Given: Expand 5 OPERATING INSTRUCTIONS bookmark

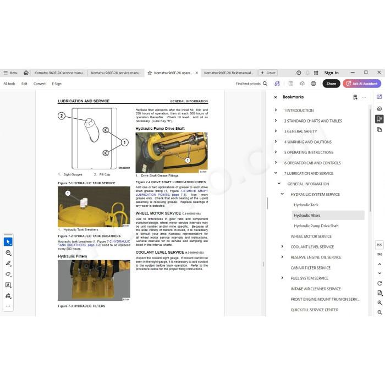Looking at the screenshot, I should (x=276, y=152).
